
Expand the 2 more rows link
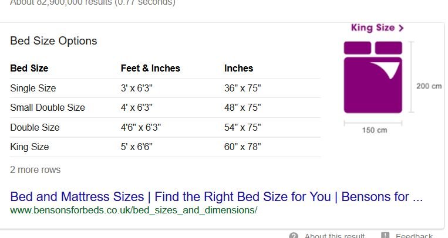pyautogui.click(x=35, y=170)
